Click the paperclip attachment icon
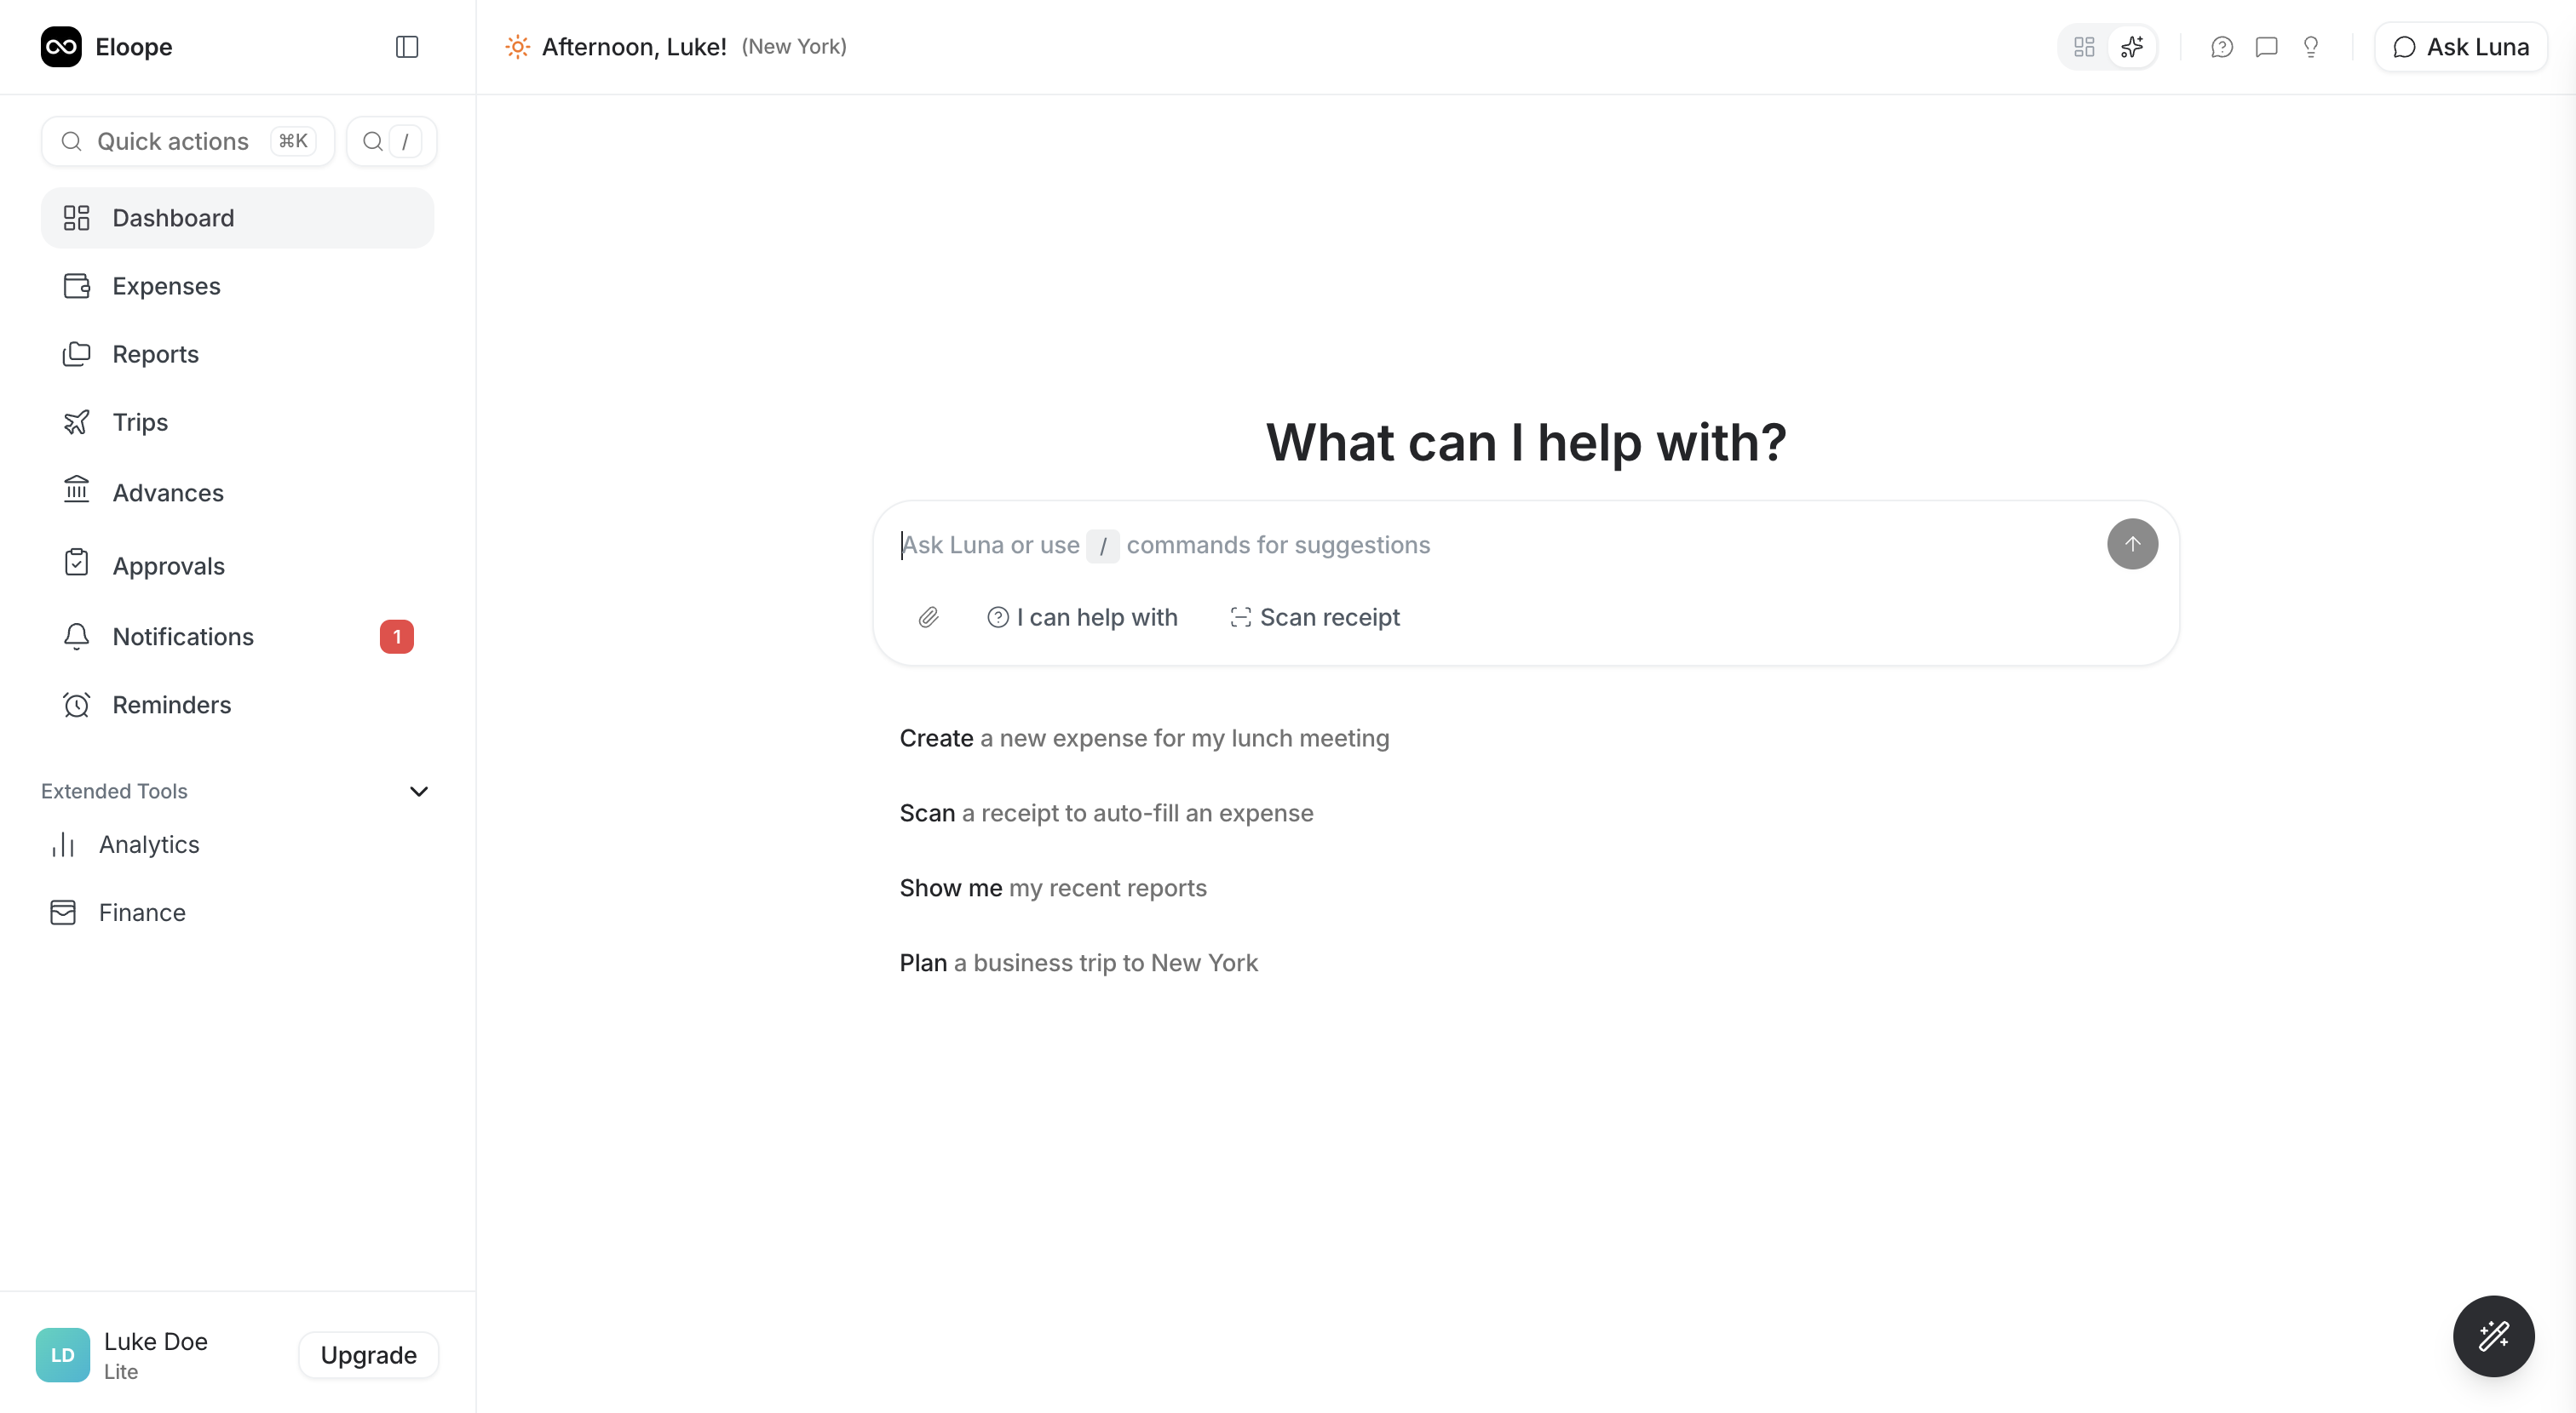 click(928, 618)
